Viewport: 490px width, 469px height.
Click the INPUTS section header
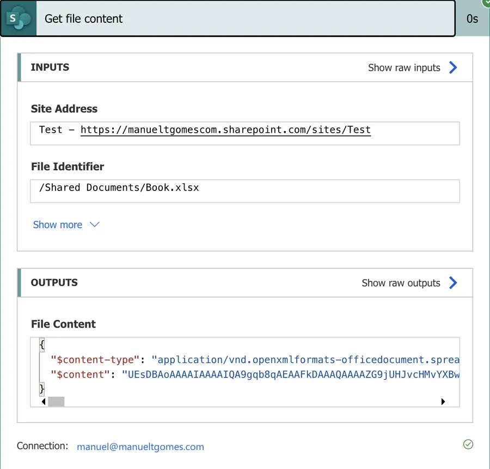50,67
